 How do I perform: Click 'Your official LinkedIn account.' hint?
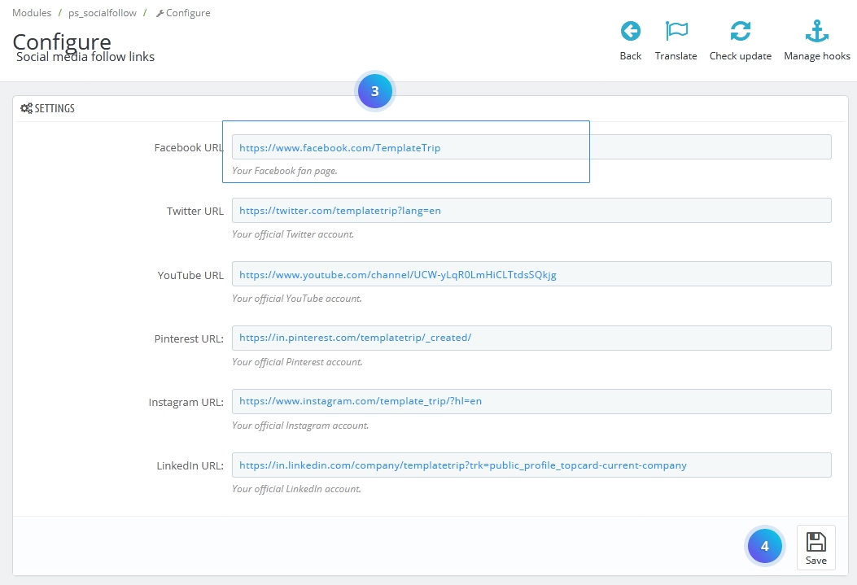pos(296,489)
